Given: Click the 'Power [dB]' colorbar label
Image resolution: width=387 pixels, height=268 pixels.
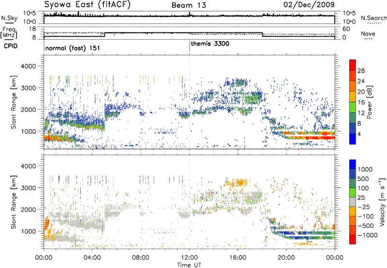Looking at the screenshot, I should pyautogui.click(x=369, y=102).
